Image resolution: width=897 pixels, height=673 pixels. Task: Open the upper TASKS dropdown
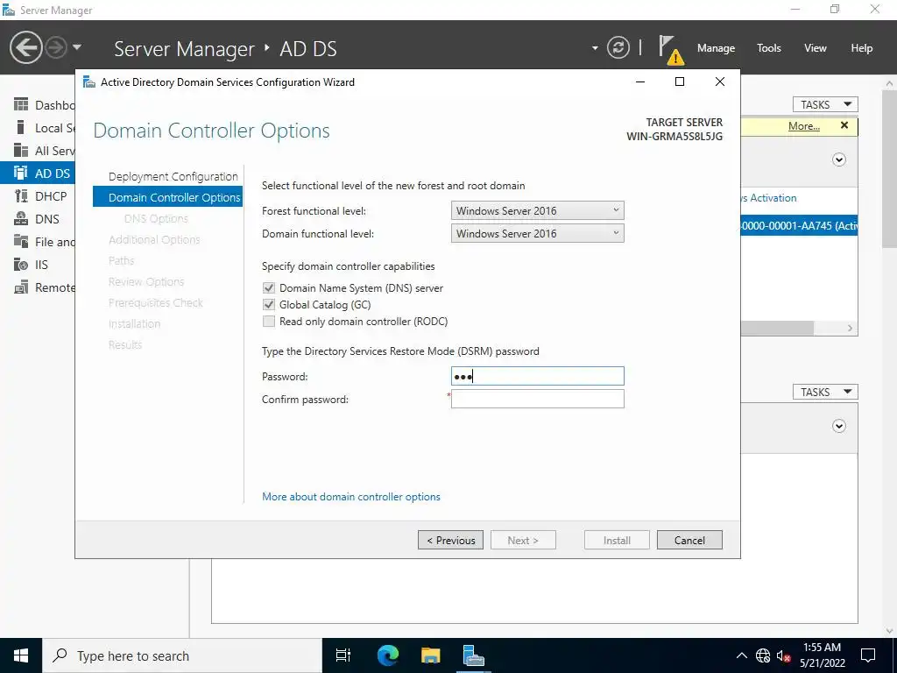pos(825,105)
